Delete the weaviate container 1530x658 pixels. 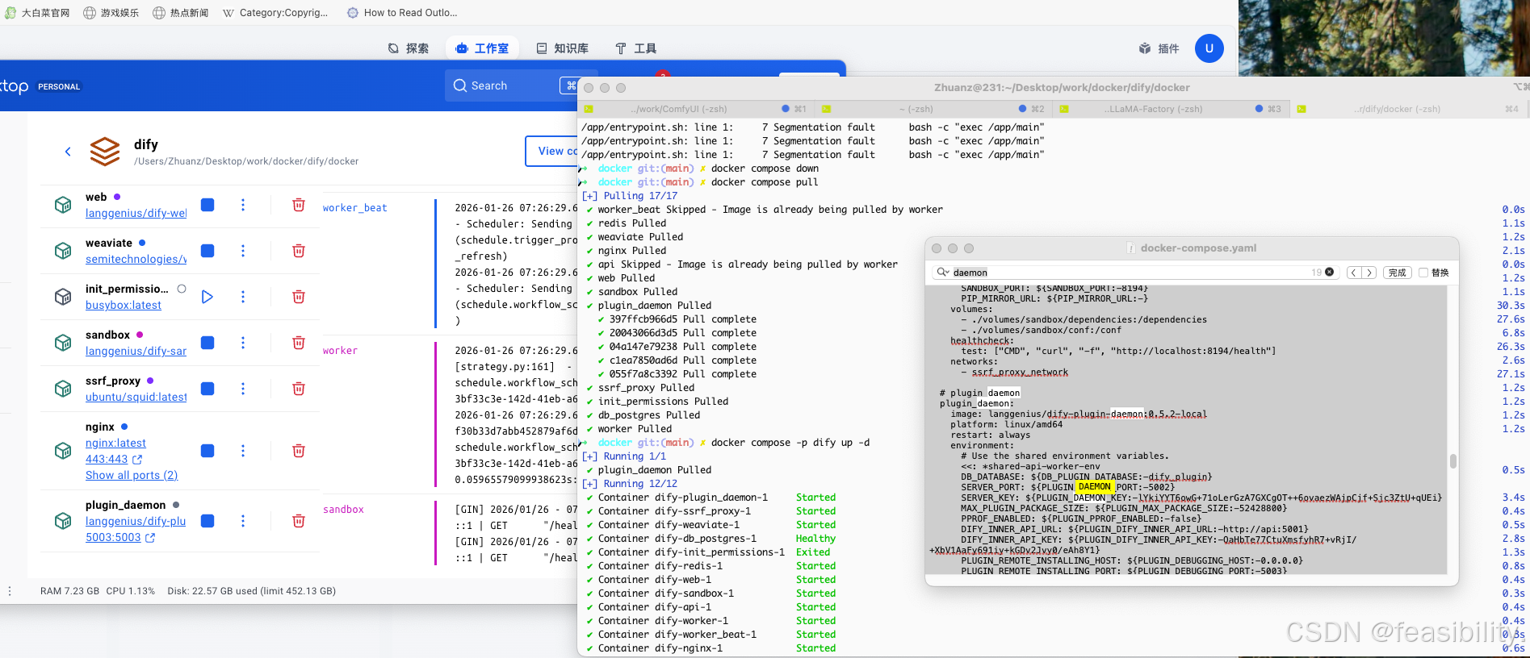click(x=299, y=251)
